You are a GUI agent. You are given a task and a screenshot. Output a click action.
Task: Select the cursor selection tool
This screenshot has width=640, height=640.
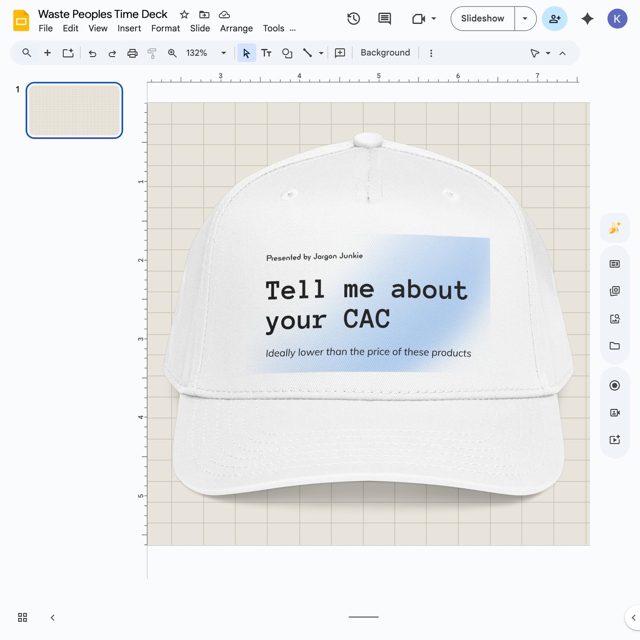click(x=247, y=53)
